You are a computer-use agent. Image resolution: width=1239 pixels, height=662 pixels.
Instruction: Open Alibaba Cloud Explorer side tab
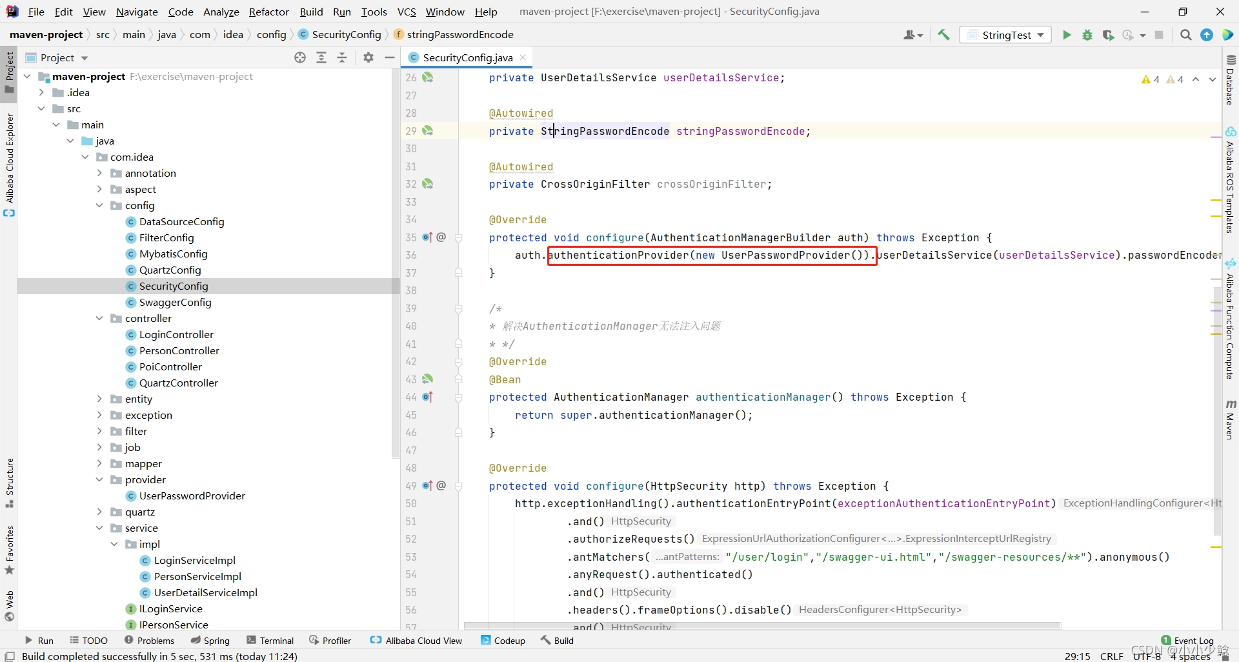[x=9, y=165]
